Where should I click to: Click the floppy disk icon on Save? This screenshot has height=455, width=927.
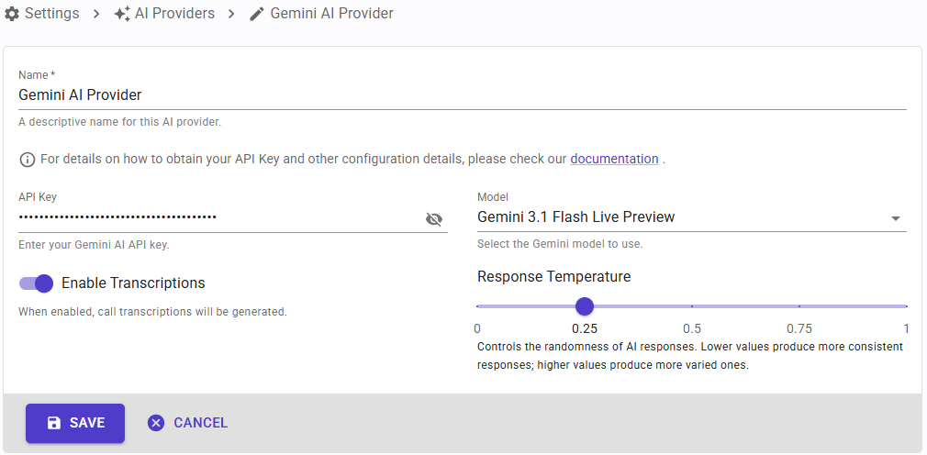coord(54,423)
